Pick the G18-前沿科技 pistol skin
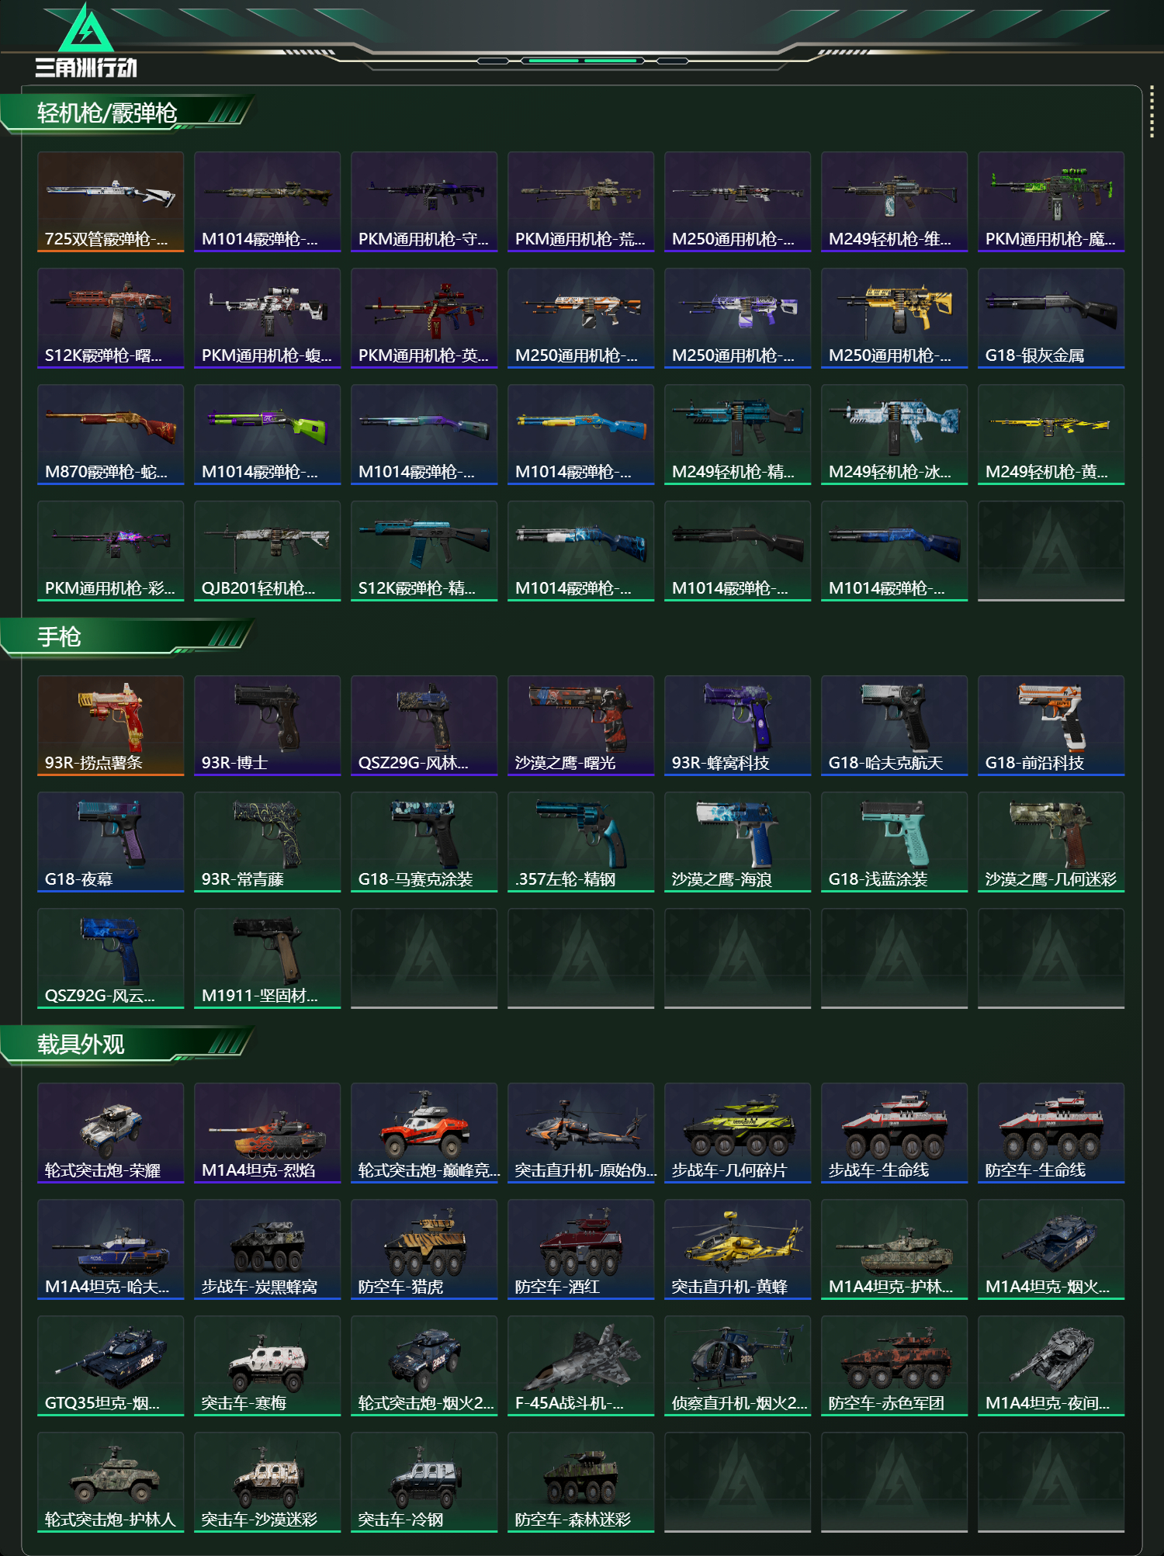1164x1556 pixels. (x=1051, y=725)
